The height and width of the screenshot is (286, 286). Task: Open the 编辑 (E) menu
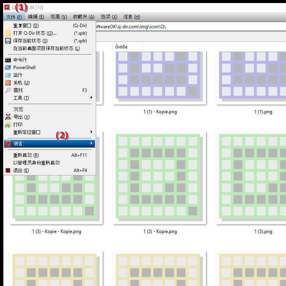[x=36, y=17]
